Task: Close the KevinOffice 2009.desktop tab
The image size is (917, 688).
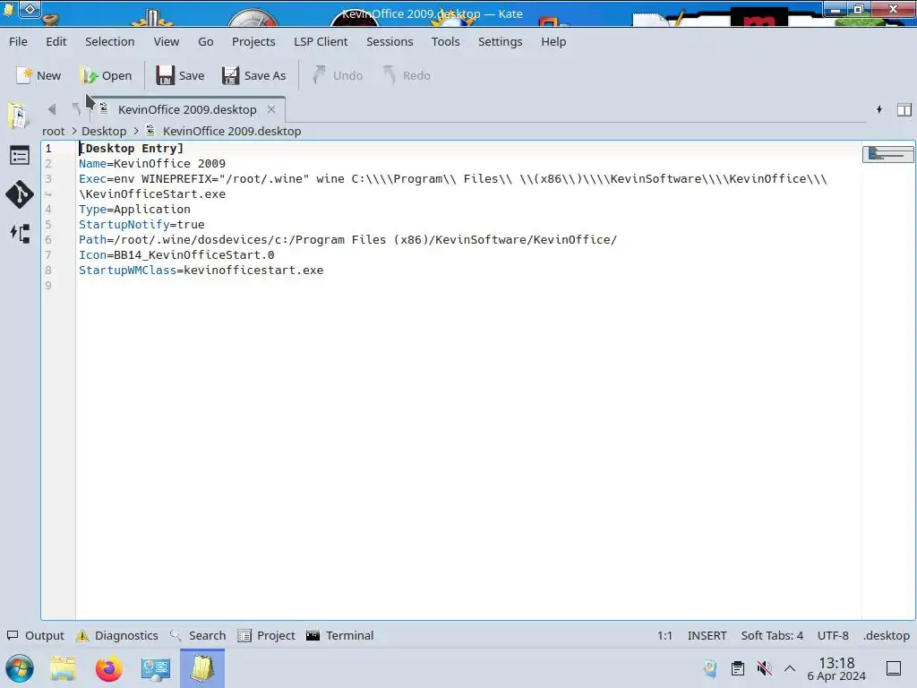Action: (271, 109)
